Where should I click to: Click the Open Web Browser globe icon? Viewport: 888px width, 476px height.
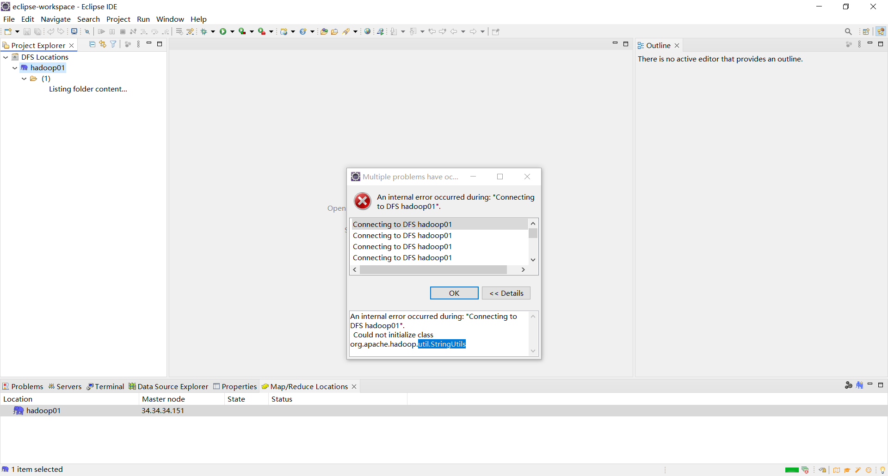pyautogui.click(x=367, y=31)
